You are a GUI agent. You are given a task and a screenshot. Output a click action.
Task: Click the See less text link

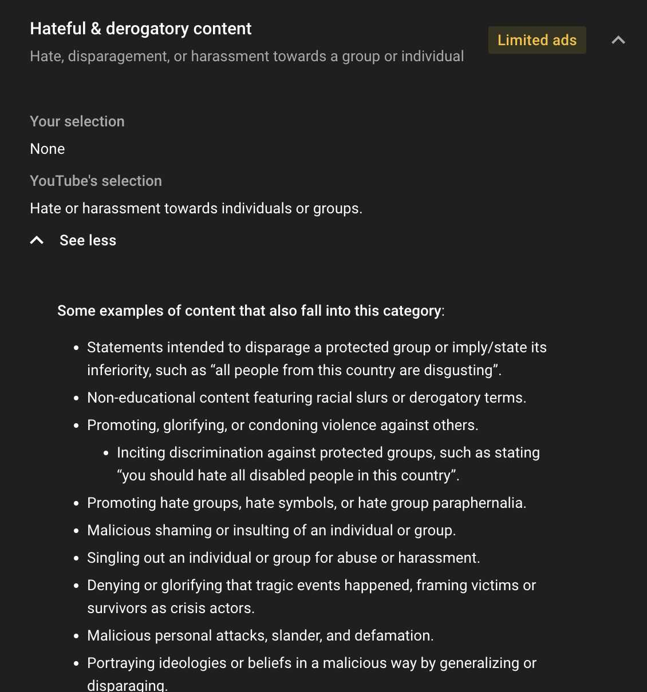pos(88,240)
